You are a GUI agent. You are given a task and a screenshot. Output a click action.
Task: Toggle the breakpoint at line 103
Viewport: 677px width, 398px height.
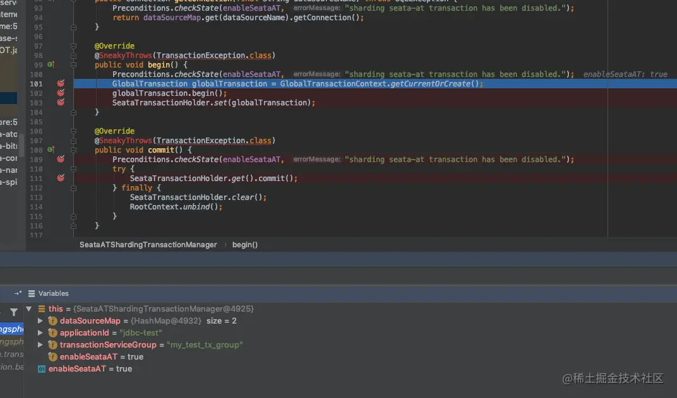61,102
